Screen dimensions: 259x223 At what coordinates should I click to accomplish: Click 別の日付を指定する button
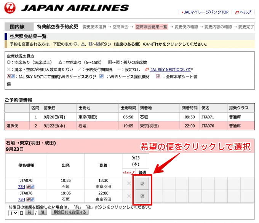click(70, 212)
